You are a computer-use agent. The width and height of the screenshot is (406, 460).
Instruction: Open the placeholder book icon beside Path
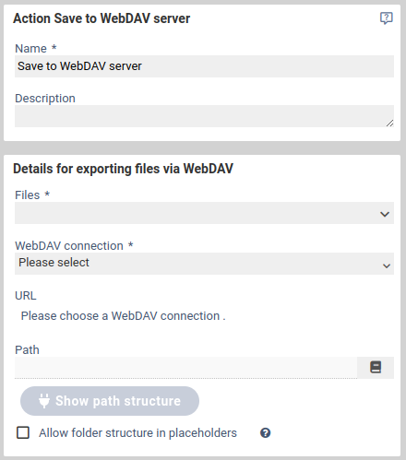tap(376, 367)
